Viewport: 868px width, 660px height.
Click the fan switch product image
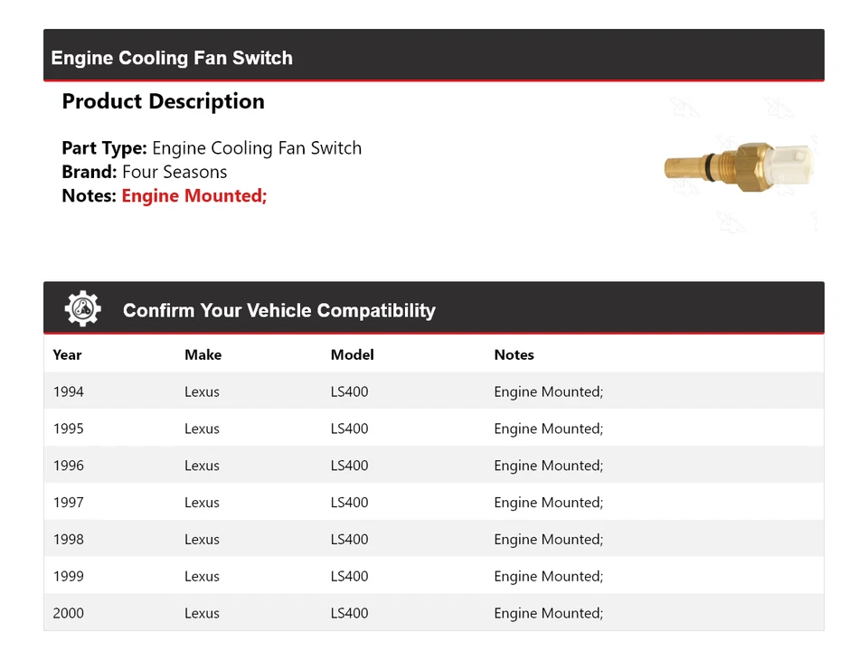click(739, 167)
